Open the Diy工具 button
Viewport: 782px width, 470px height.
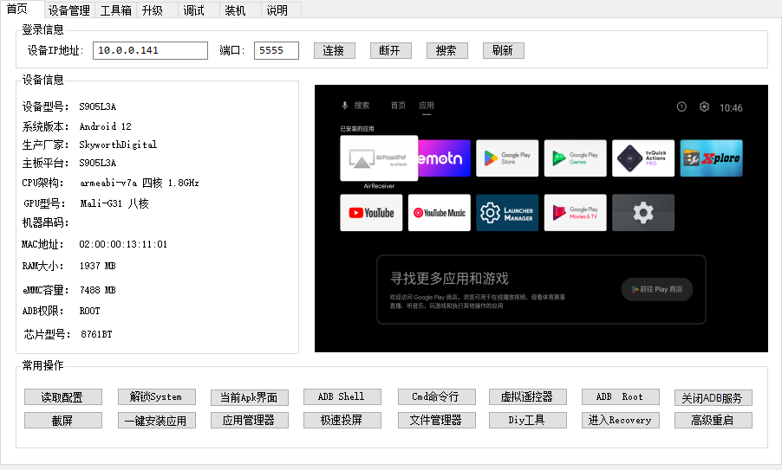pos(528,420)
